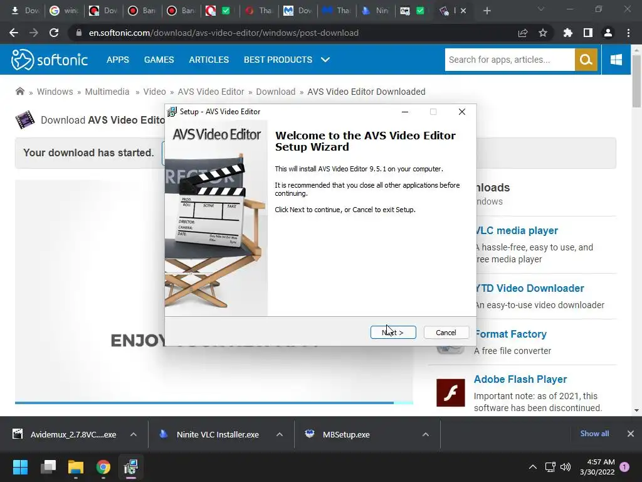Screen dimensions: 642x482
Task: Click the orange search button
Action: coord(586,60)
